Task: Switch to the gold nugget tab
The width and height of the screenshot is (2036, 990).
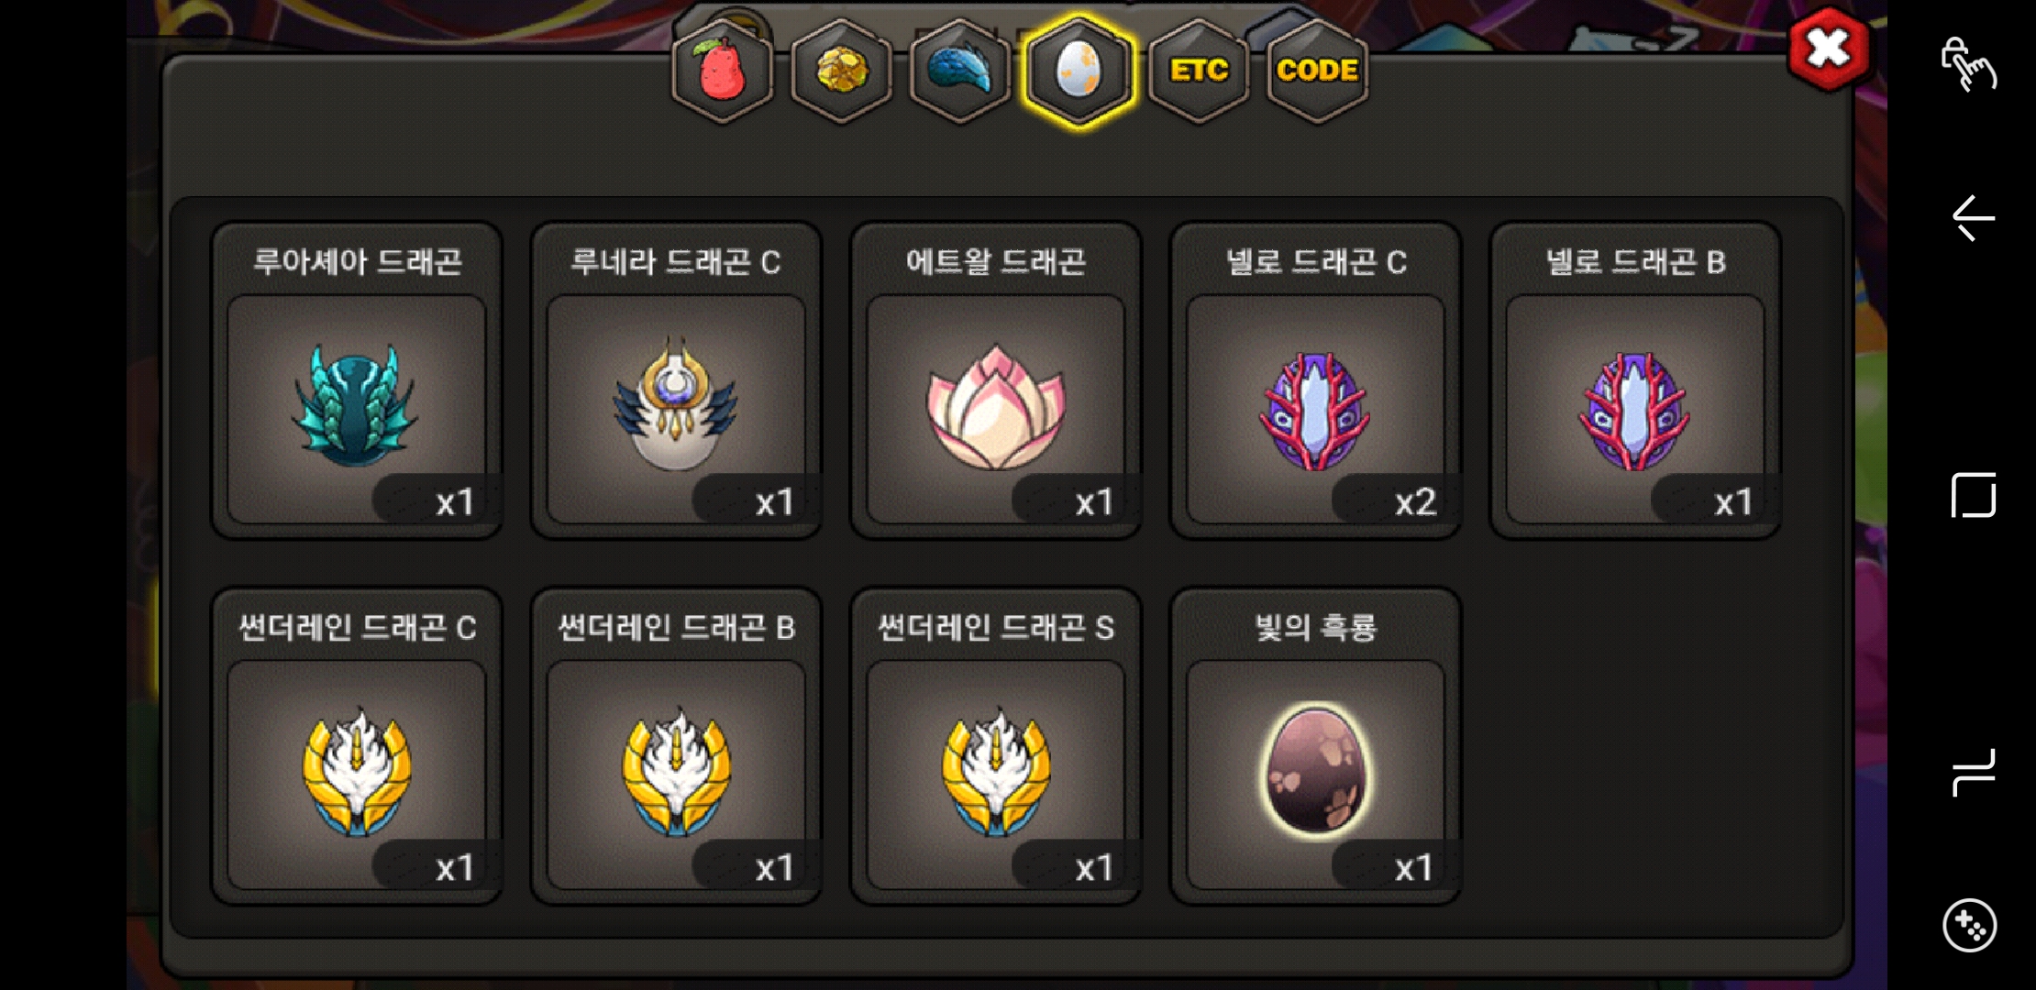Action: pyautogui.click(x=841, y=71)
